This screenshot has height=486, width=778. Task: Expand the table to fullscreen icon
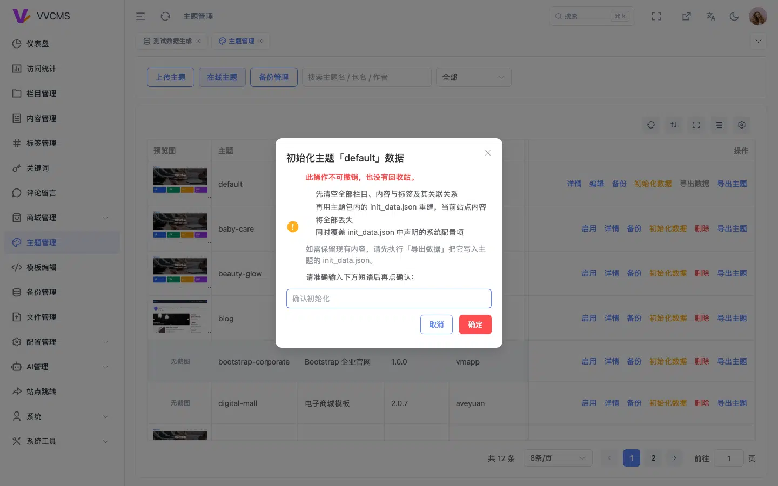point(696,125)
